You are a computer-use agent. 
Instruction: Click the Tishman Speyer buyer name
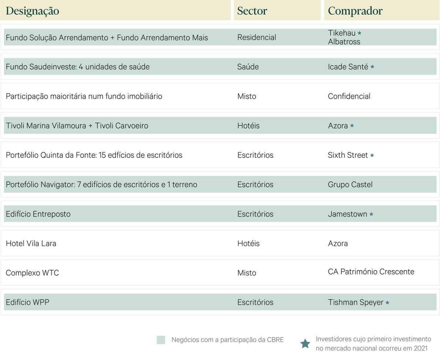click(x=356, y=303)
